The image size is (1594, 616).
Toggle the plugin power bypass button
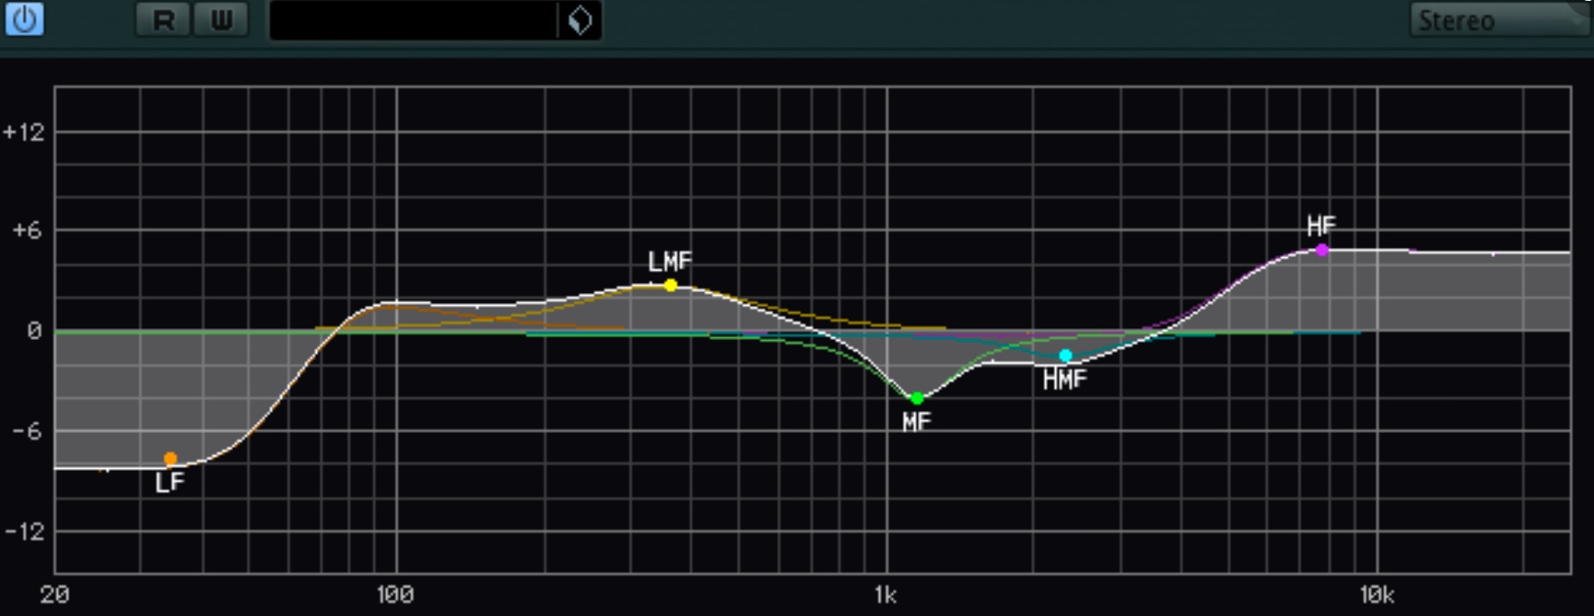pos(24,19)
